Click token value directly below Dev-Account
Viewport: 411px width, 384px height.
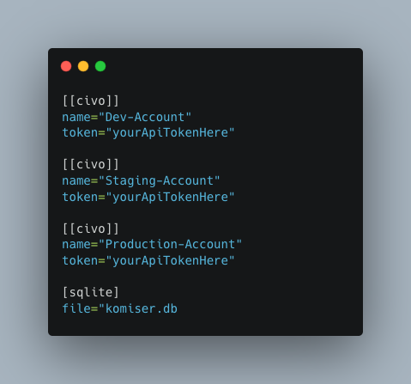170,133
